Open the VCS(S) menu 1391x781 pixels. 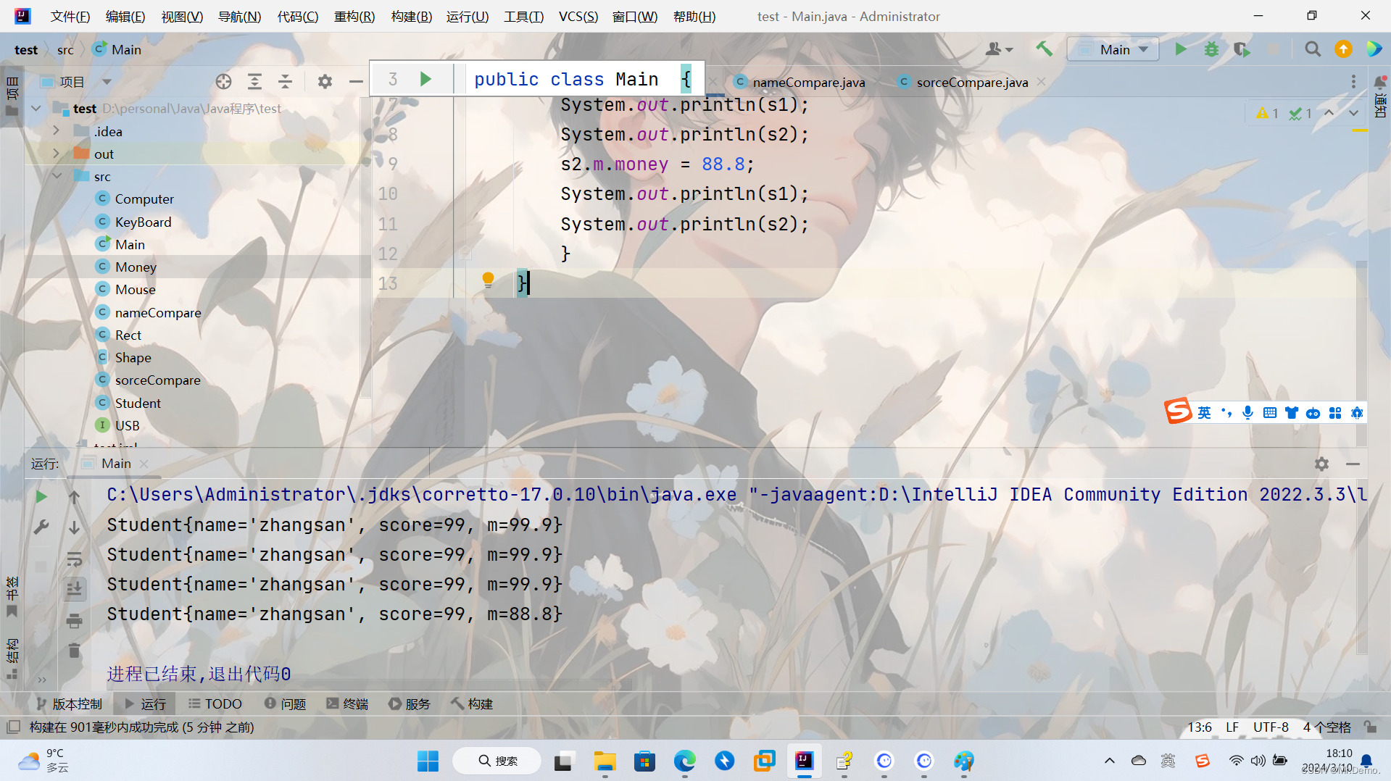(578, 16)
